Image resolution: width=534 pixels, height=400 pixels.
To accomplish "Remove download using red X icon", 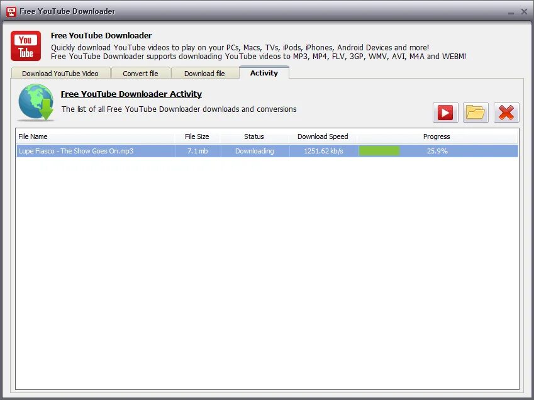I will pos(506,113).
